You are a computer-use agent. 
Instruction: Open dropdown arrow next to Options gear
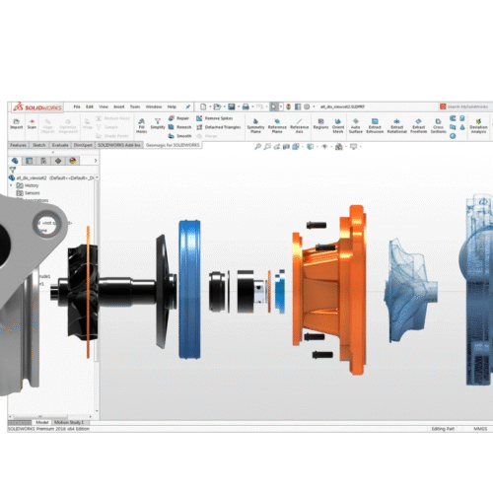pos(314,106)
